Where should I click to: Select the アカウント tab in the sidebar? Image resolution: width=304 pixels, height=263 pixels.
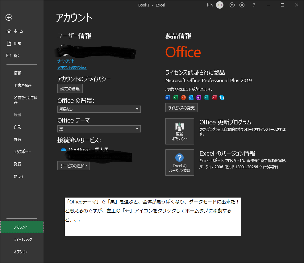pos(22,227)
